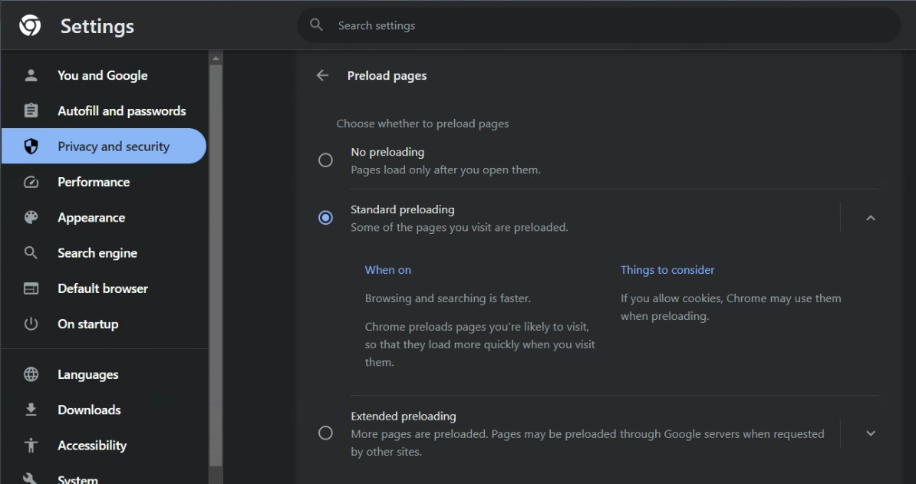Click 'Pages load only after you open them.'

click(446, 170)
